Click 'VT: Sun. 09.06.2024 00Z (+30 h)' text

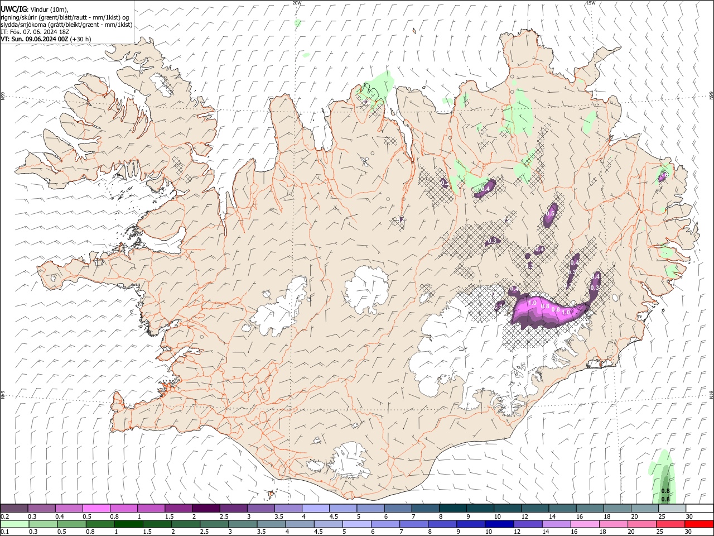46,39
